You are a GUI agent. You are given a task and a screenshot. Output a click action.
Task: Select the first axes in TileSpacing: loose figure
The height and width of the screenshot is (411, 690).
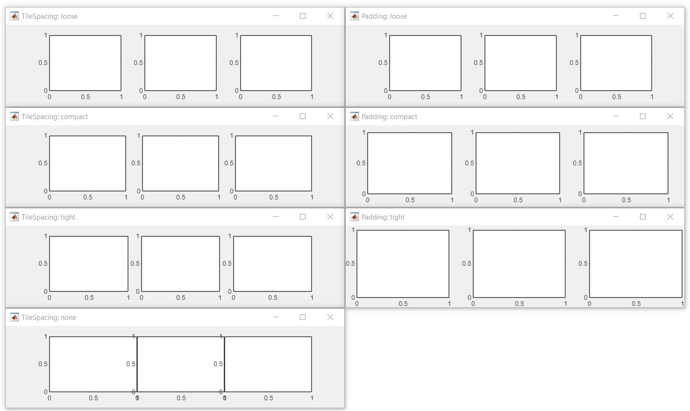(85, 63)
